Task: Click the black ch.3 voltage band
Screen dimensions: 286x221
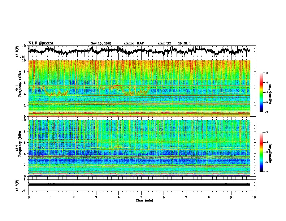Action: (139, 185)
